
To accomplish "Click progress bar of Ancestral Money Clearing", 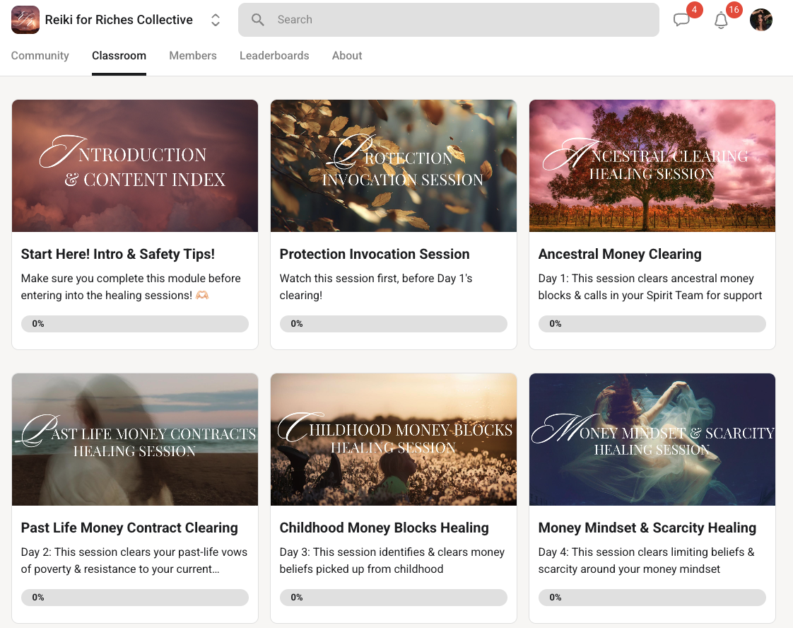I will click(x=652, y=324).
